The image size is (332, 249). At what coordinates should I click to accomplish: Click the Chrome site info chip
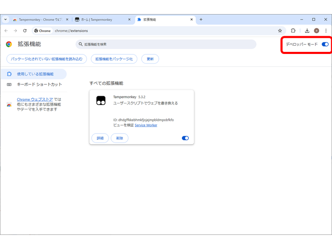[43, 31]
